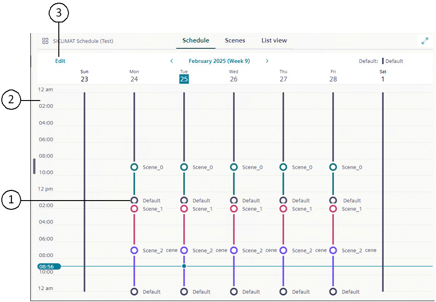Image resolution: width=436 pixels, height=302 pixels.
Task: Click the Edit link
Action: (60, 61)
